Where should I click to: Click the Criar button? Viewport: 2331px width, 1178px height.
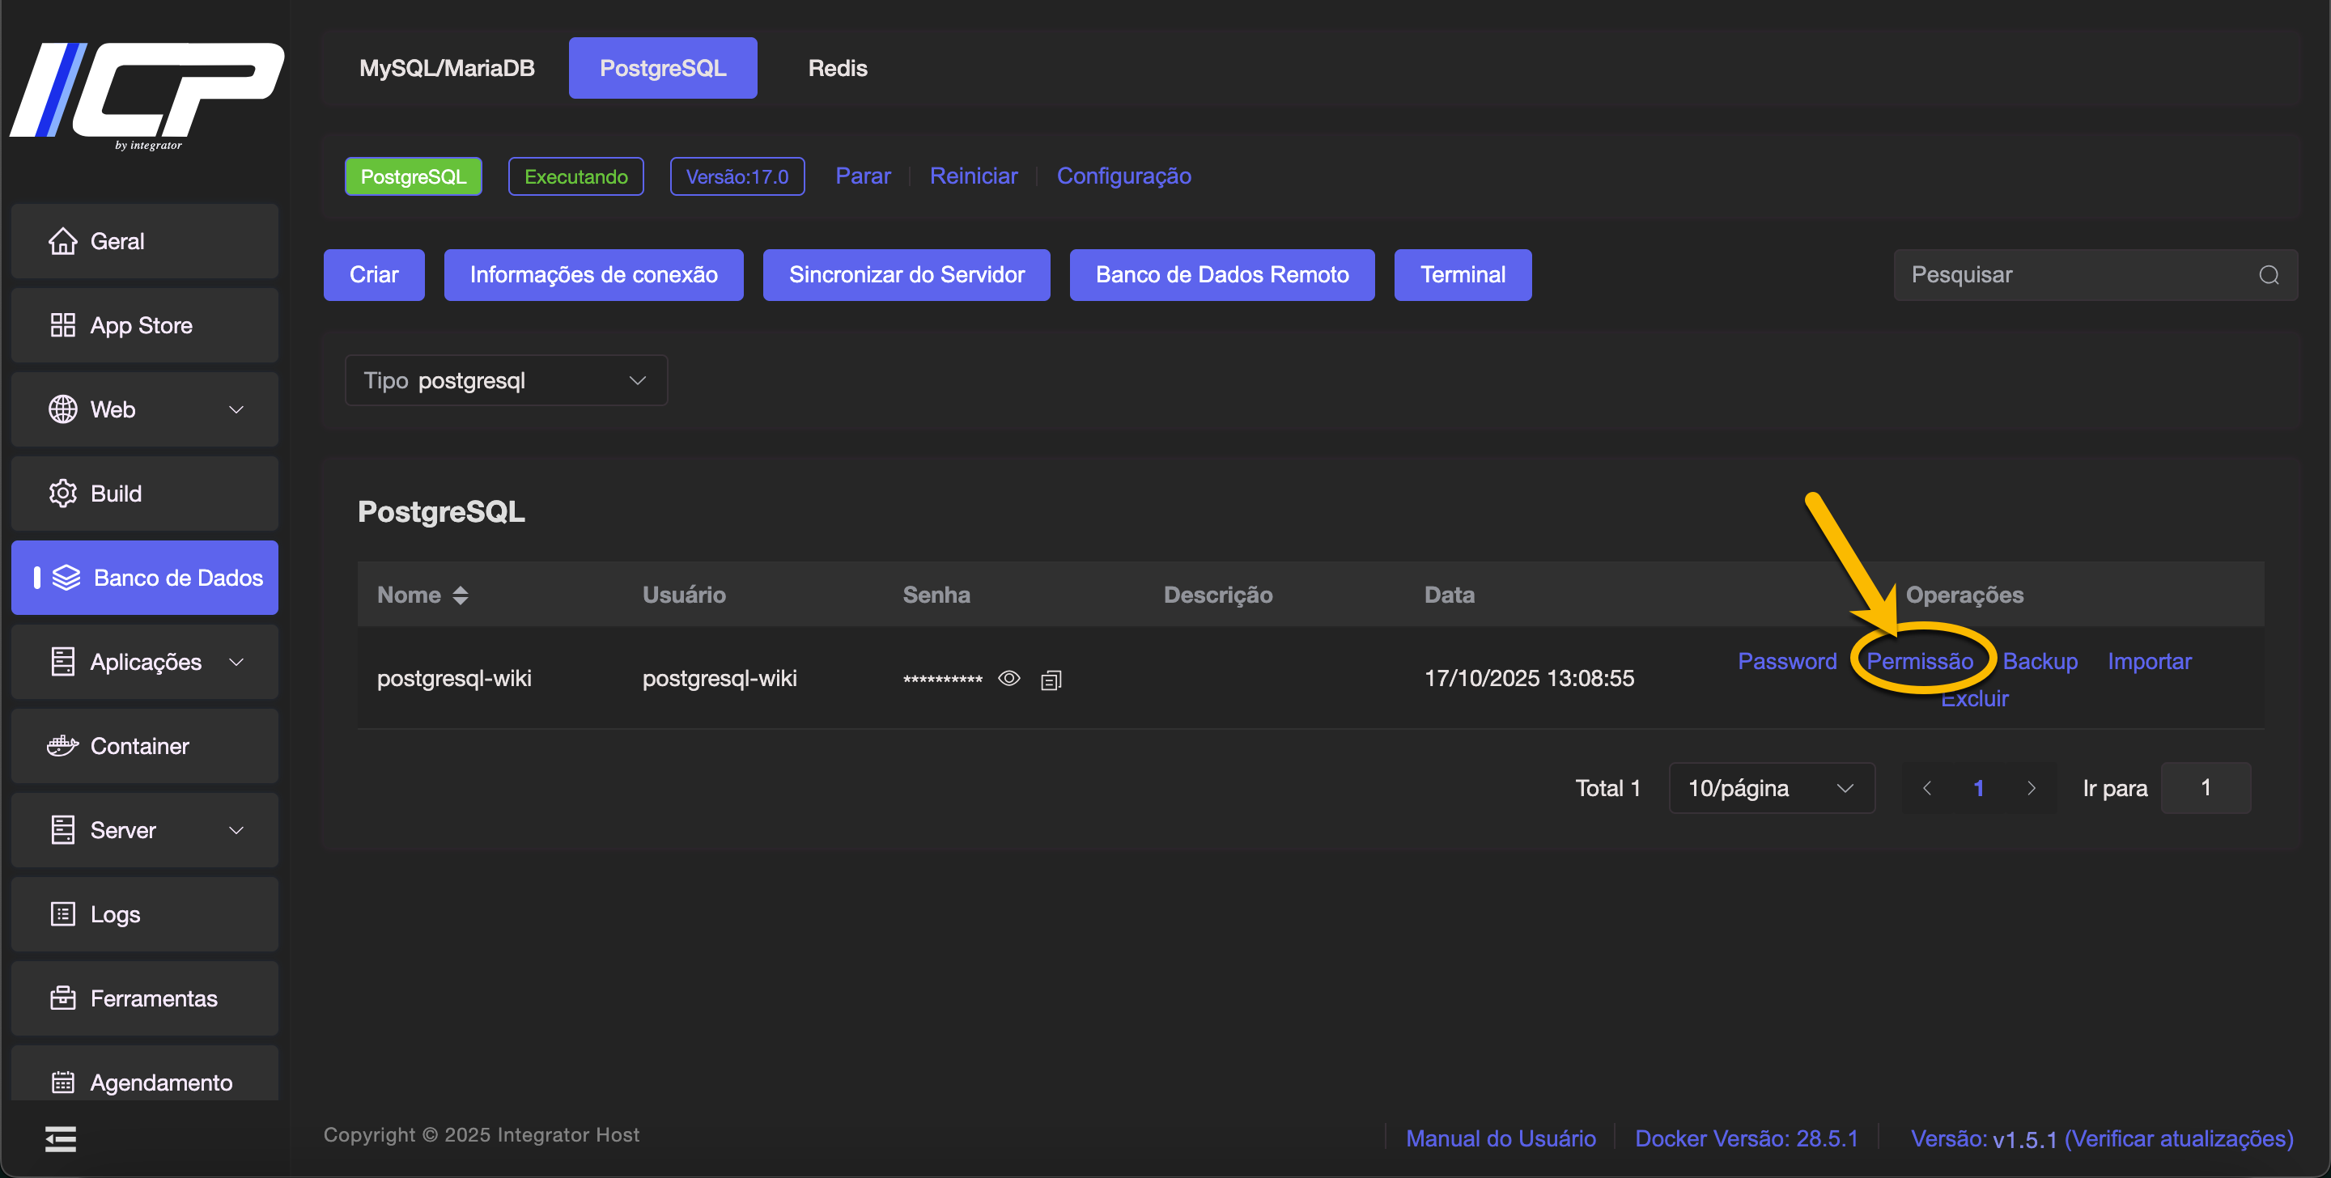(374, 275)
